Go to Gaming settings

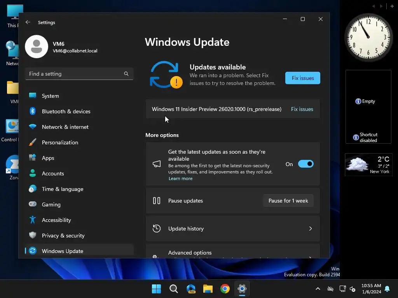point(79,204)
